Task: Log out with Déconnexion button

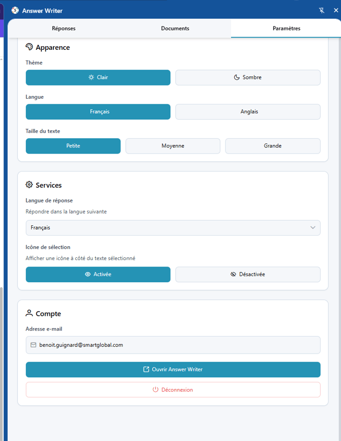Action: pos(173,390)
